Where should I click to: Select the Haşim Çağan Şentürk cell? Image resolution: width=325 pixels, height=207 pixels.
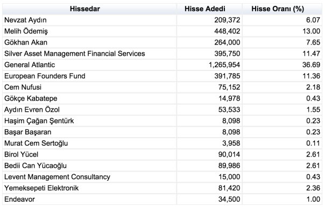pyautogui.click(x=89, y=121)
